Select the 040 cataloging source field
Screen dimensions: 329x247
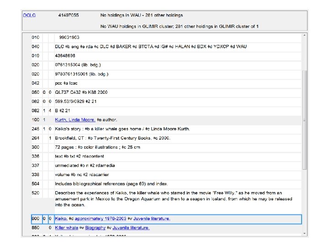[x=151, y=47]
